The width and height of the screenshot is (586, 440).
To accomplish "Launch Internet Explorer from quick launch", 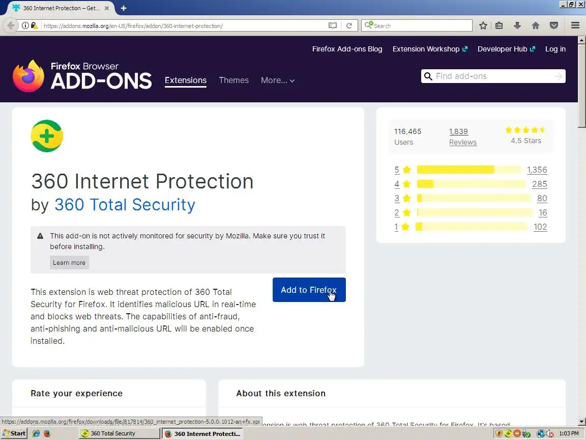I will 36,433.
